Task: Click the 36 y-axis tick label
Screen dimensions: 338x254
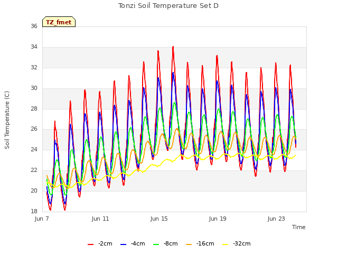Action: pyautogui.click(x=34, y=26)
